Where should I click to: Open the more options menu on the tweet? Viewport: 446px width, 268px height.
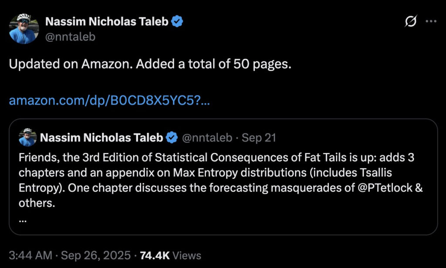[x=432, y=20]
